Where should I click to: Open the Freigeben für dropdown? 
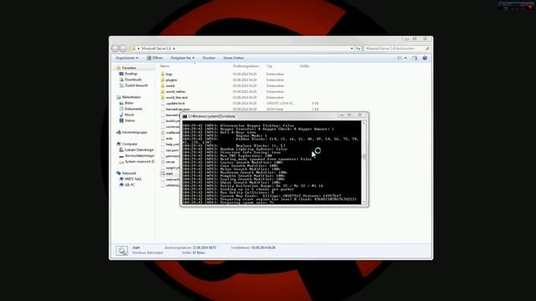(183, 58)
